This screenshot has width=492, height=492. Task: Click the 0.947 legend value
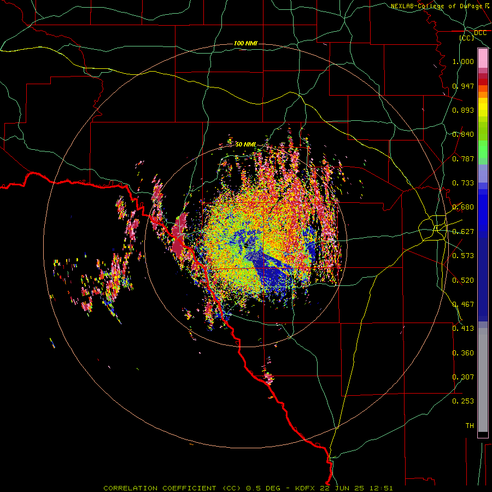[x=463, y=86]
